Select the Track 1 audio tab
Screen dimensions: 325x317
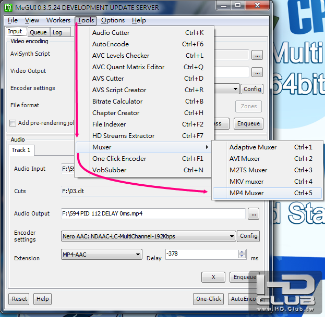point(21,150)
